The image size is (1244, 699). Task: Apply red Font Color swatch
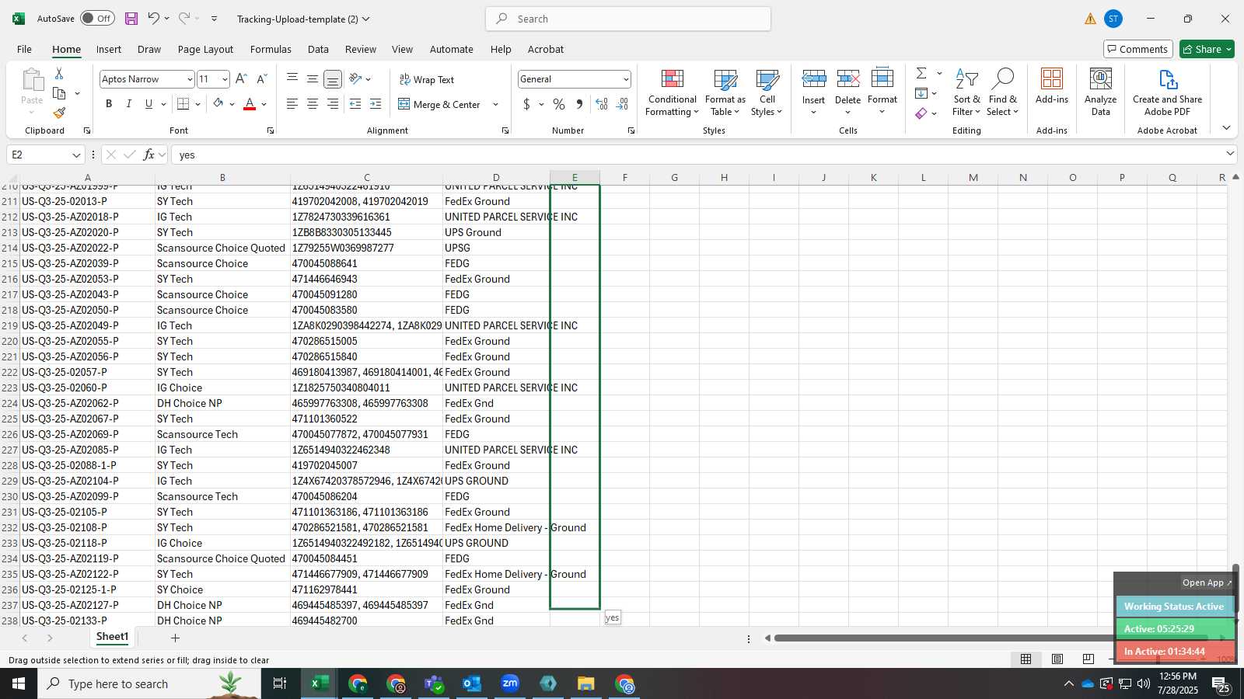pyautogui.click(x=250, y=104)
